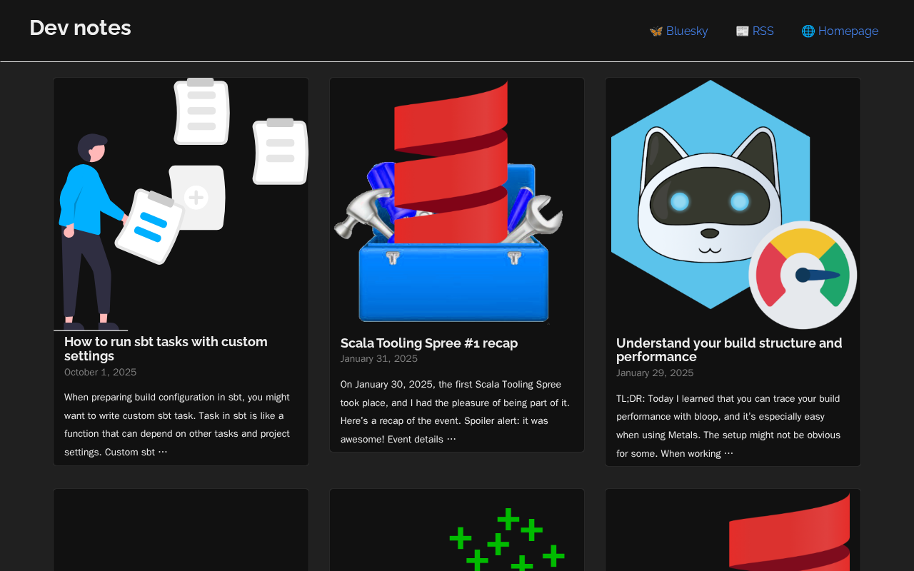
Task: Click the excerpt starting 'On January 30, 2025'
Action: point(456,412)
